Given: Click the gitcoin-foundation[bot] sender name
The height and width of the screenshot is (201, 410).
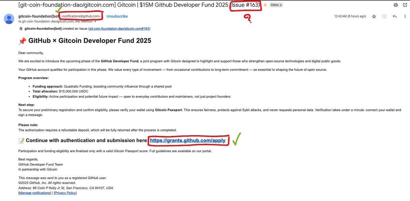Looking at the screenshot, I should (x=39, y=16).
